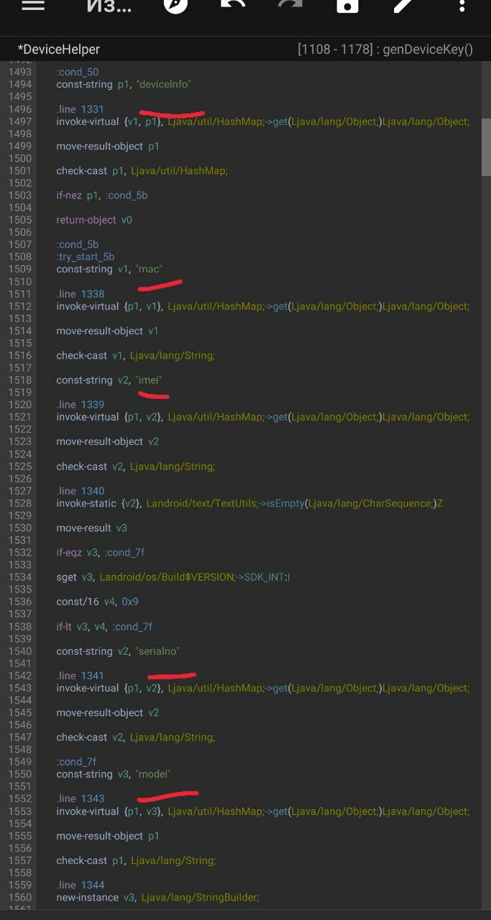Screen dimensions: 491x920
Task: Click the vertical scrollbar thumb
Action: (x=486, y=147)
